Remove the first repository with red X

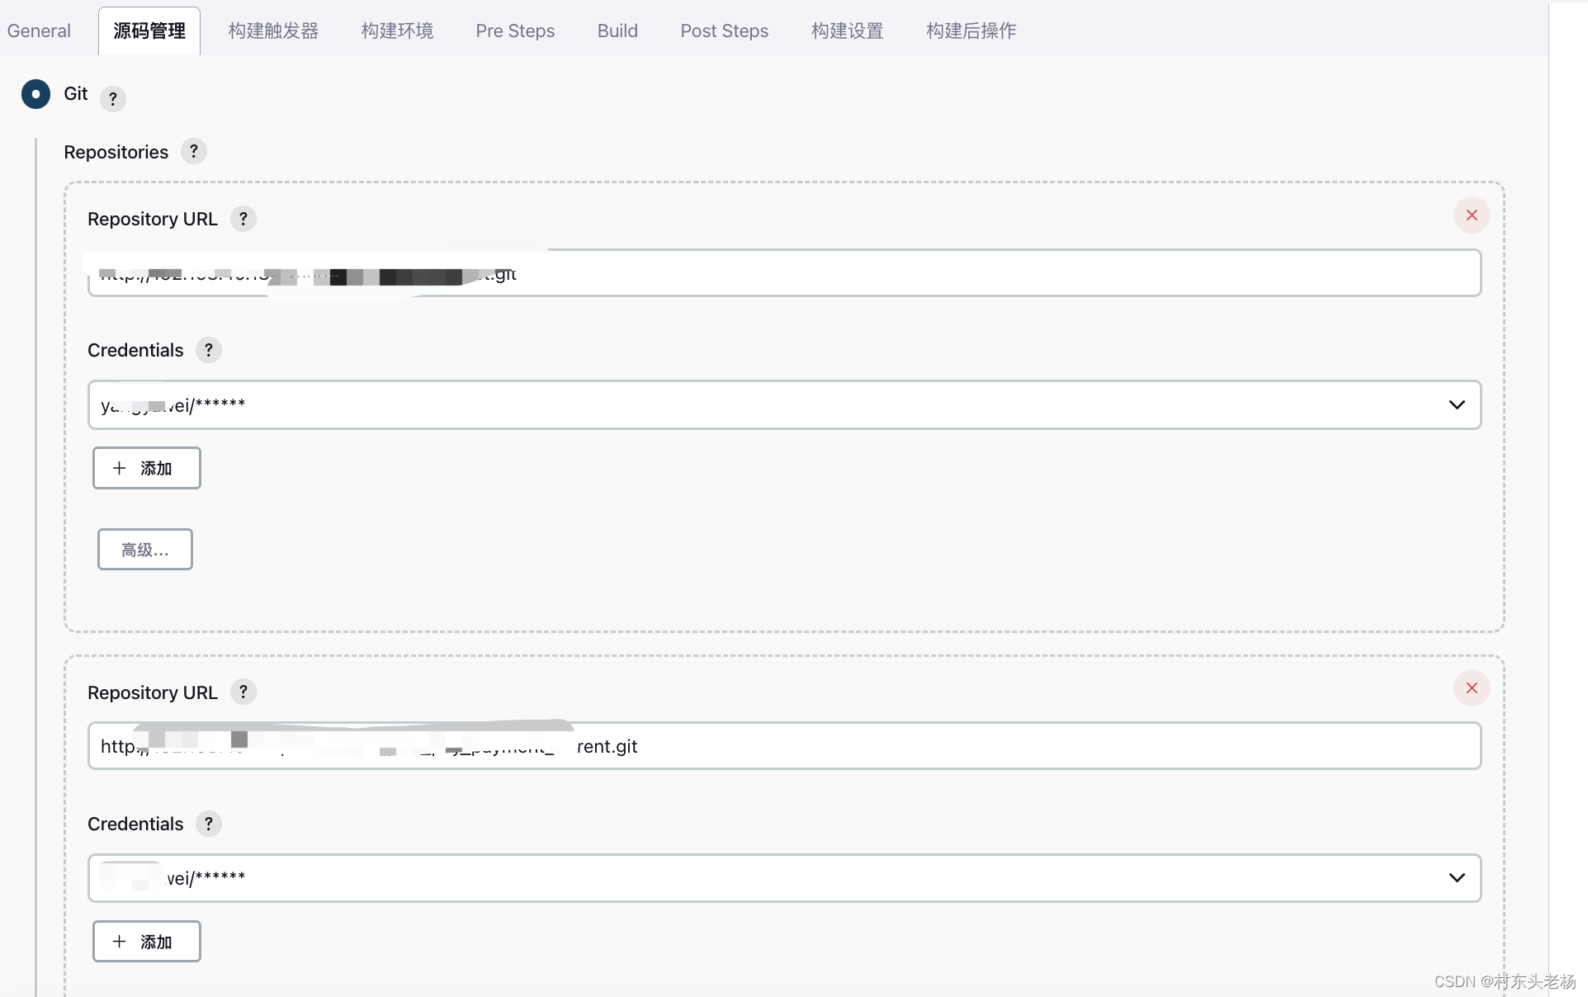point(1472,215)
